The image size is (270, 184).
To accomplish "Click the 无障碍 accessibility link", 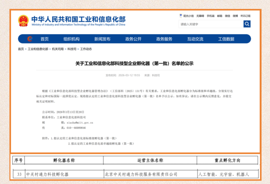I will click(x=200, y=16).
